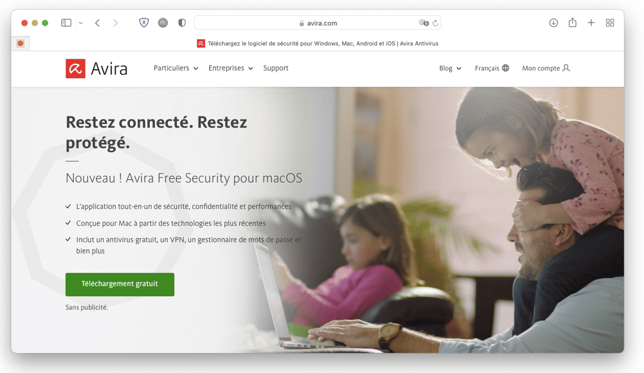Screen dimensions: 644x373
Task: Show the tab overview grid
Action: [610, 23]
